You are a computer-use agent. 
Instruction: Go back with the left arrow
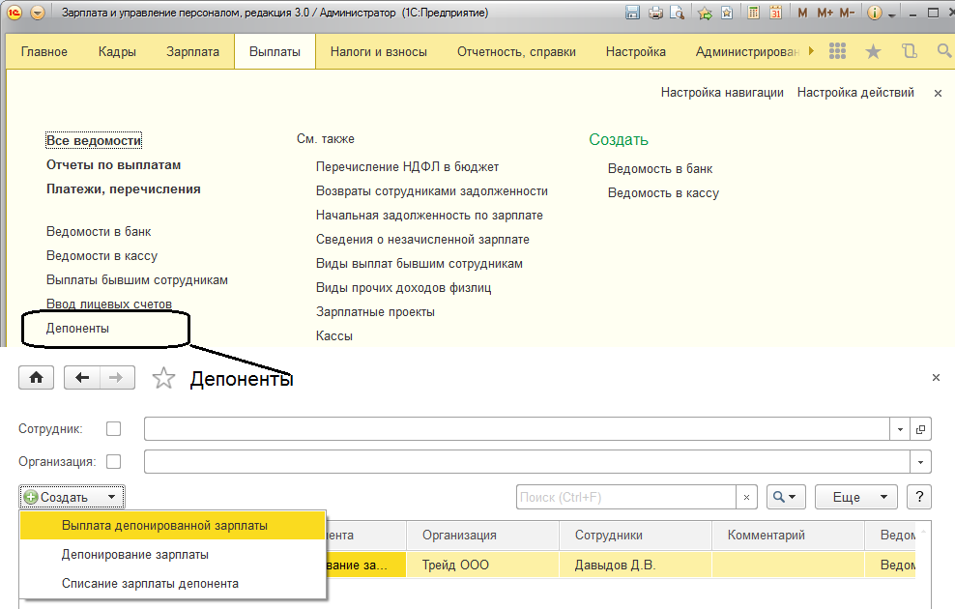tap(82, 378)
